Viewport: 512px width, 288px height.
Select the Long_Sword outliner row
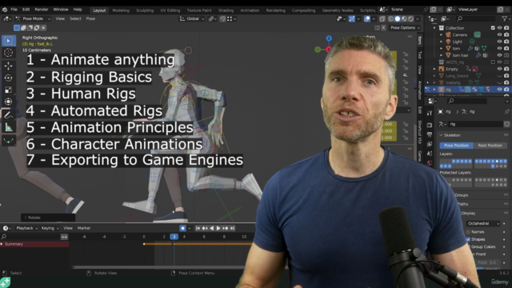click(467, 76)
